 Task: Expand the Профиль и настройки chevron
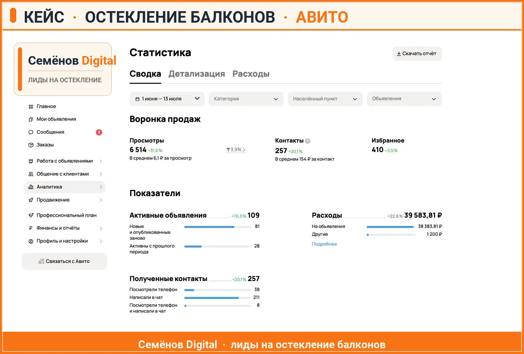(101, 242)
